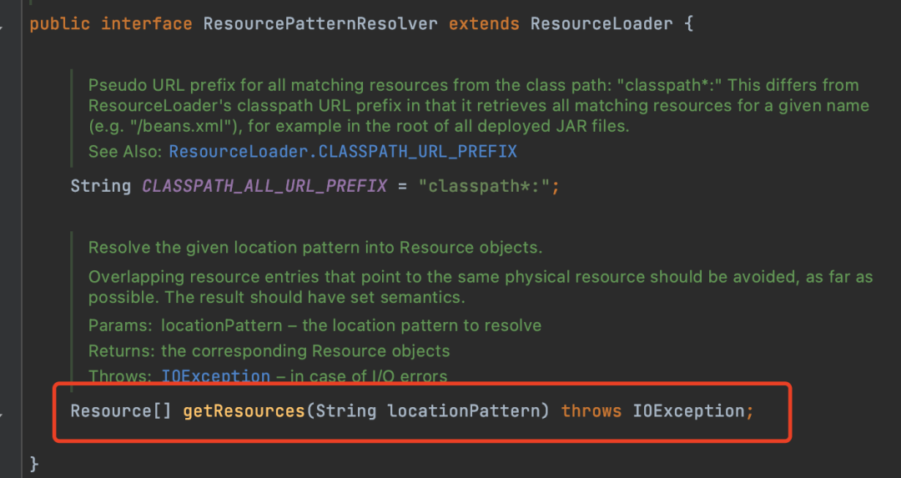Click the "classpath*:" string literal
Viewport: 901px width, 478px height.
point(485,186)
